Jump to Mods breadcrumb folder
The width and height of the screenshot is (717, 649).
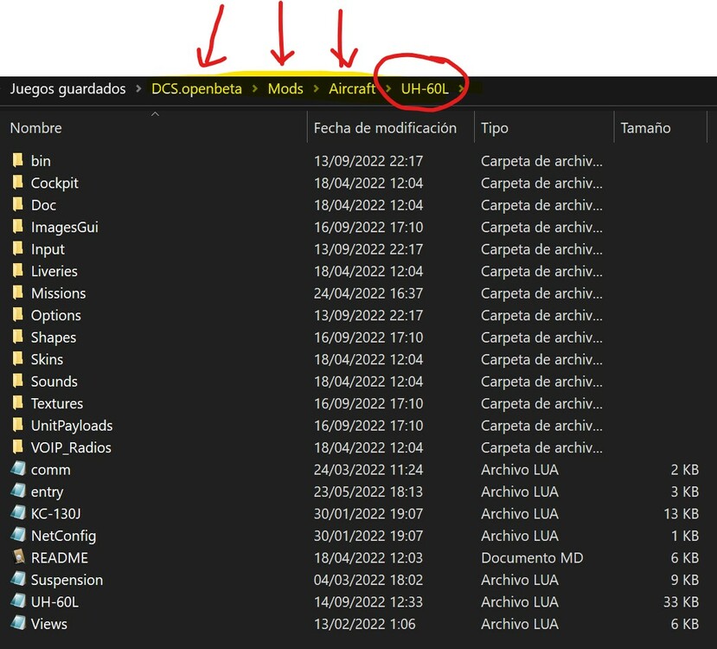coord(285,89)
